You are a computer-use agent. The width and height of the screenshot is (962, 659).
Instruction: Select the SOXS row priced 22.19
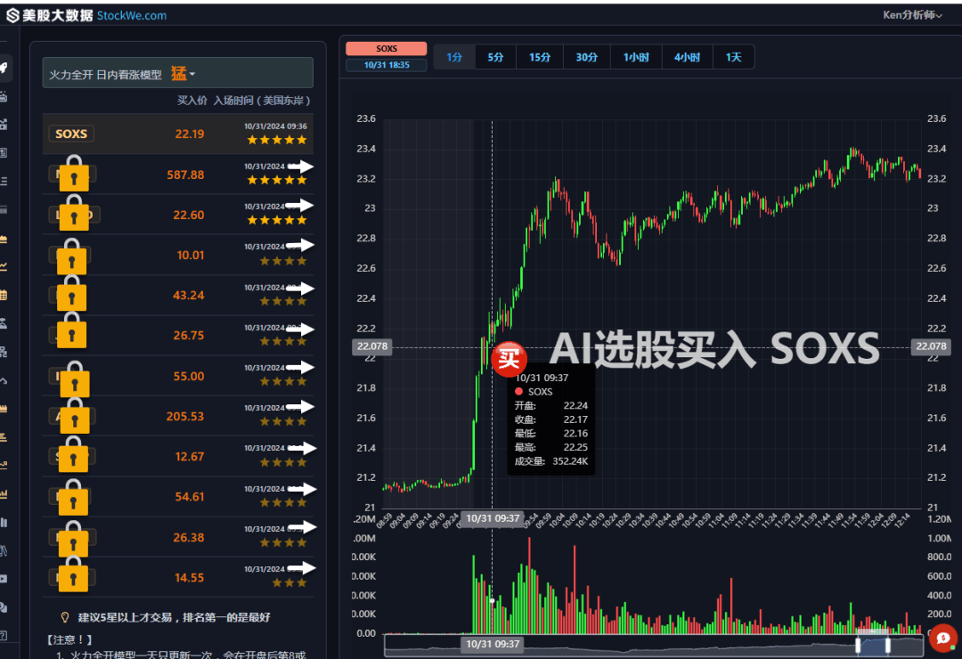coord(178,134)
